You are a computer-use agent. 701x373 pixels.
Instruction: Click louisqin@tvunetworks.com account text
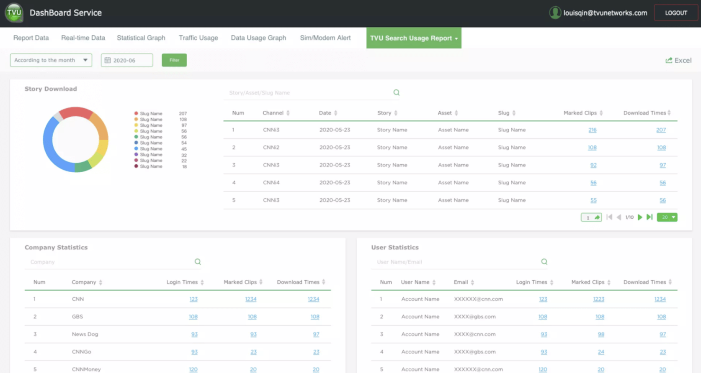605,13
